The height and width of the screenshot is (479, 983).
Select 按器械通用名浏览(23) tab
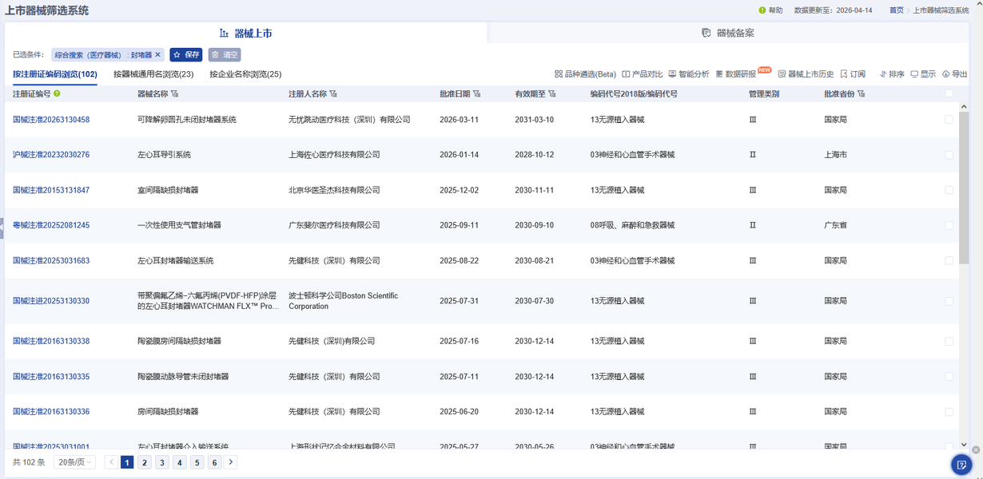(x=153, y=74)
